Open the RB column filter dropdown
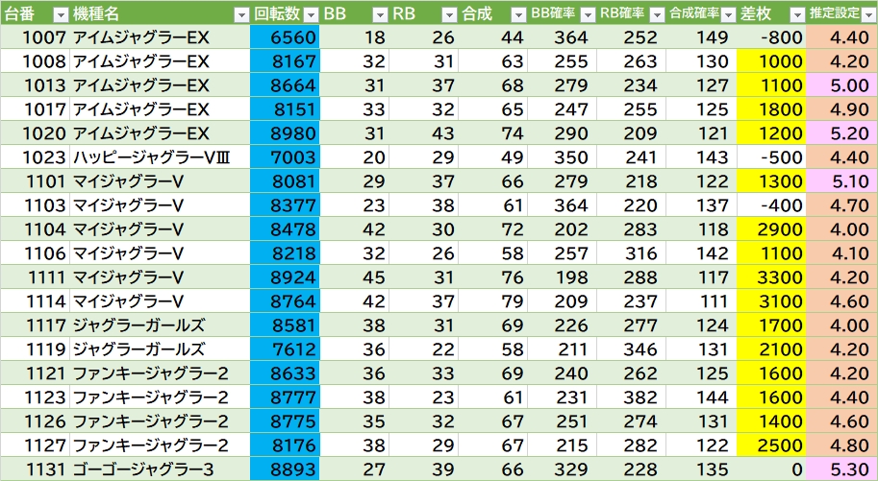 tap(450, 15)
